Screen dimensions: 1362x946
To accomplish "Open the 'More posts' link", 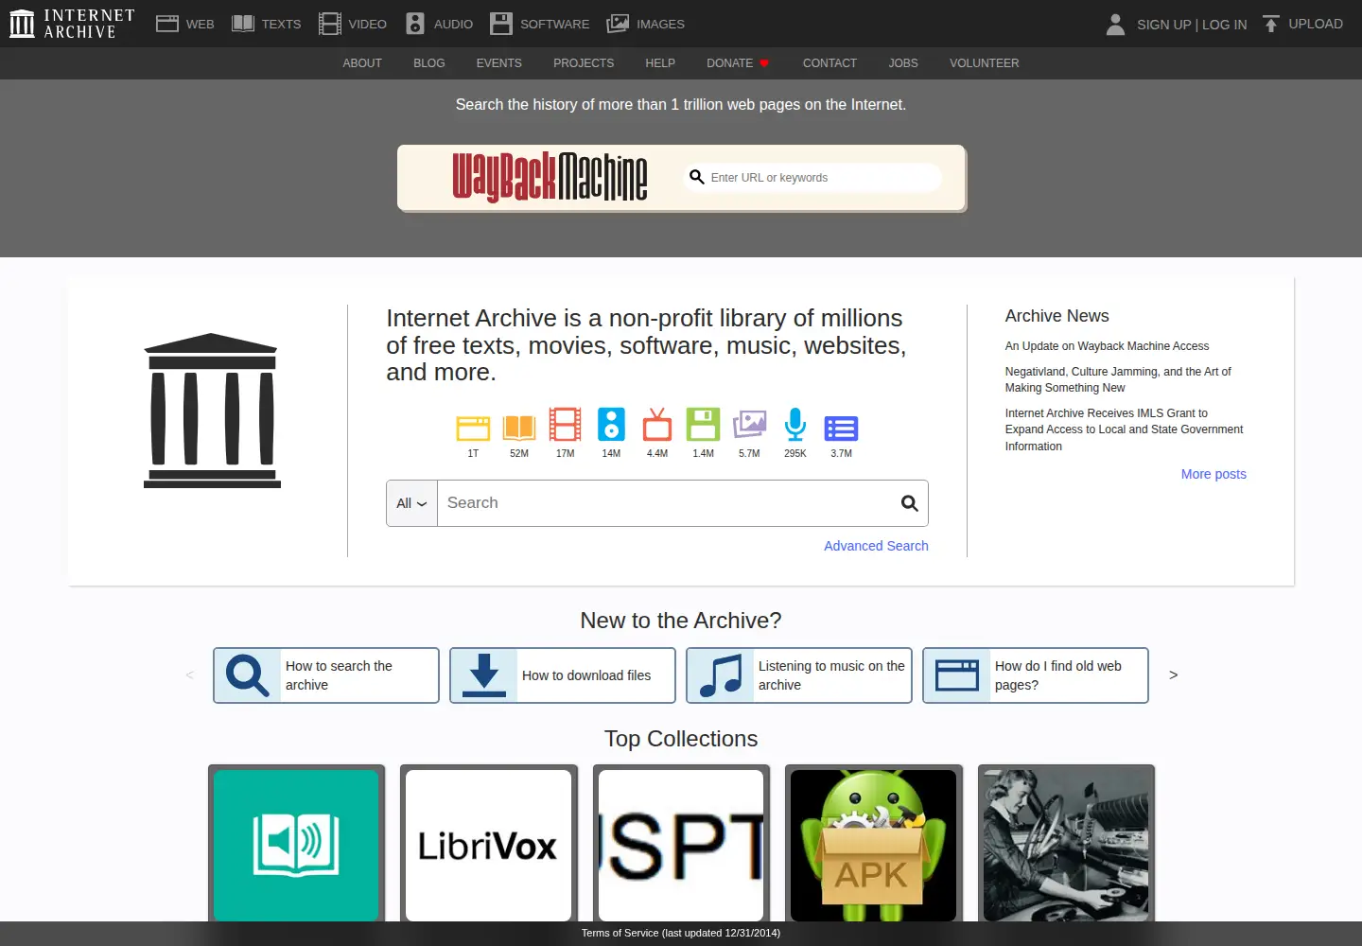I will coord(1214,474).
